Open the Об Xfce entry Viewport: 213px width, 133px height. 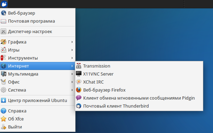(x=38, y=119)
